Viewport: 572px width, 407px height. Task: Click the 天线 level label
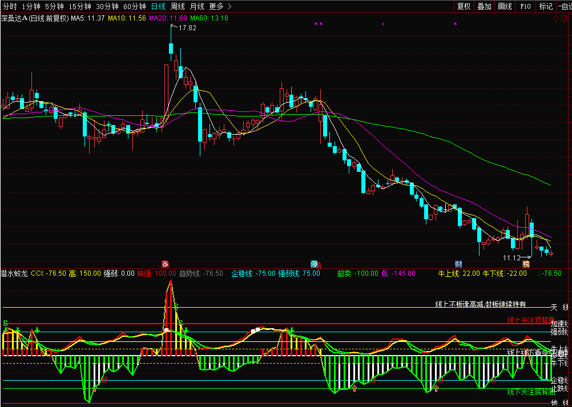[x=559, y=308]
